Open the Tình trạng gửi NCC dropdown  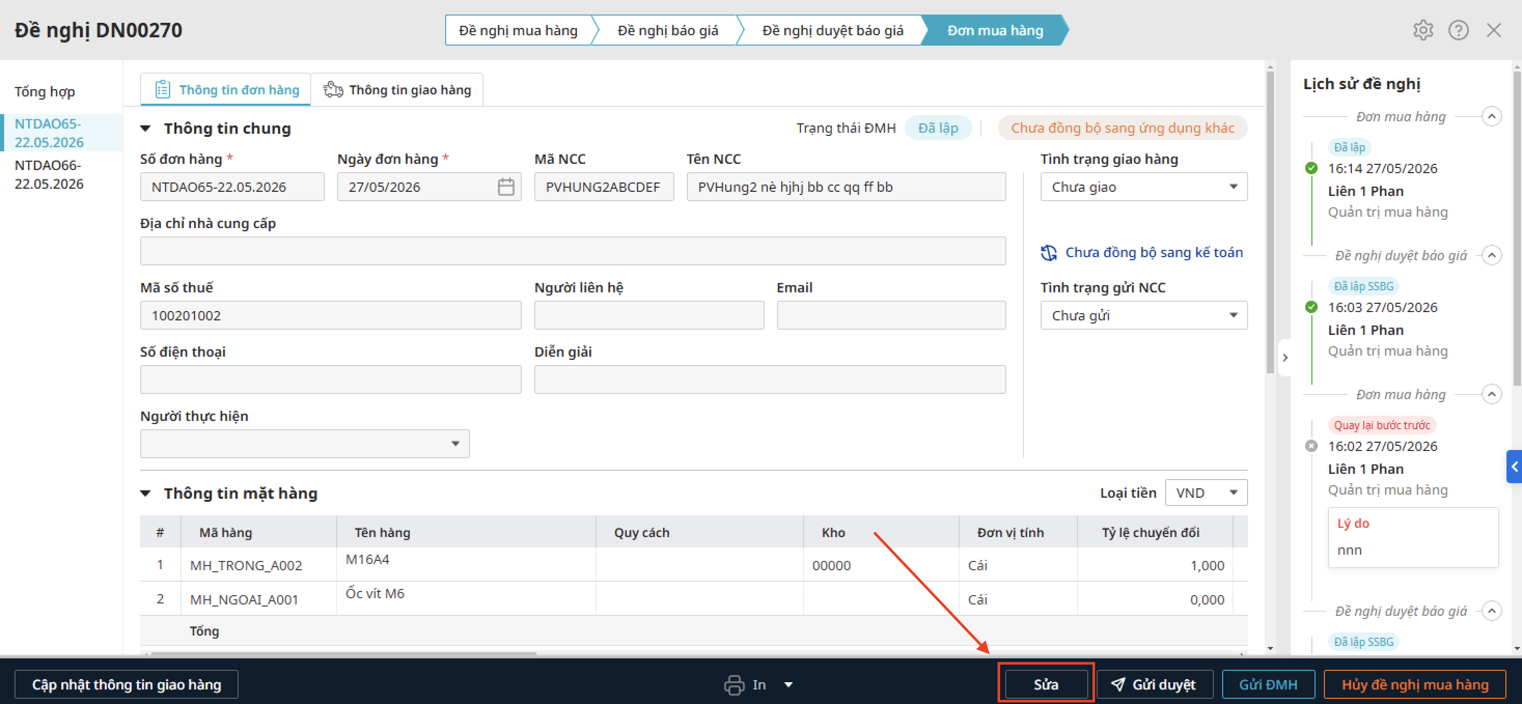(1144, 315)
